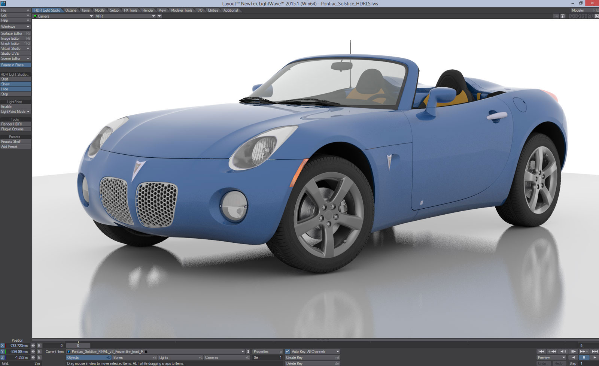The height and width of the screenshot is (366, 599).
Task: Click the save viewport render icon
Action: click(x=562, y=16)
